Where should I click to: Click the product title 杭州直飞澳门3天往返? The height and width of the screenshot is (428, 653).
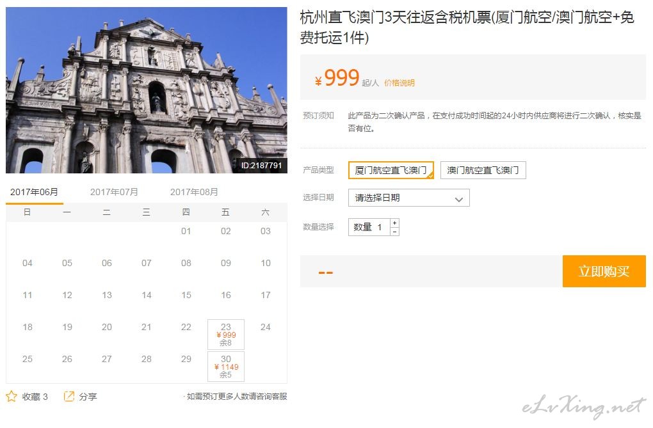click(467, 27)
